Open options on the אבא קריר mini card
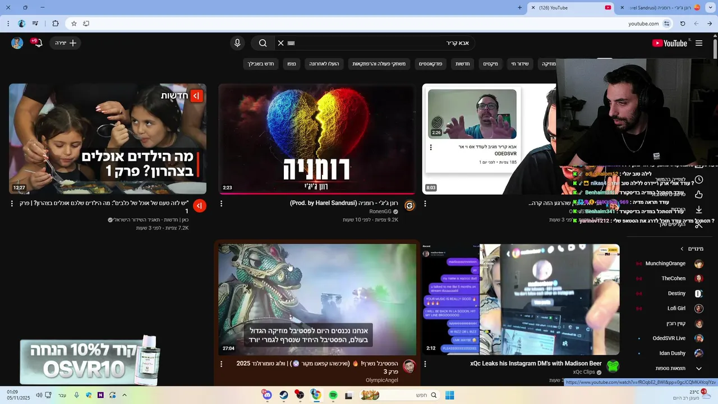The width and height of the screenshot is (718, 404). pos(431,148)
